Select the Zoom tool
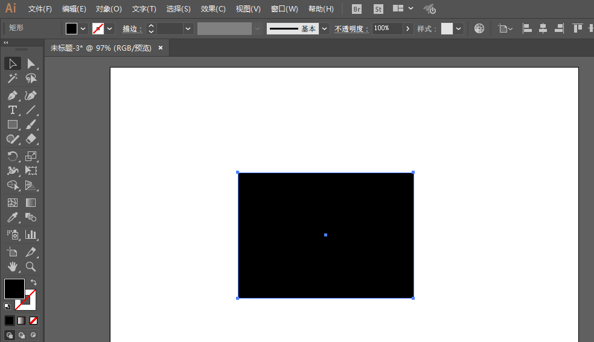The width and height of the screenshot is (594, 342). click(x=31, y=267)
